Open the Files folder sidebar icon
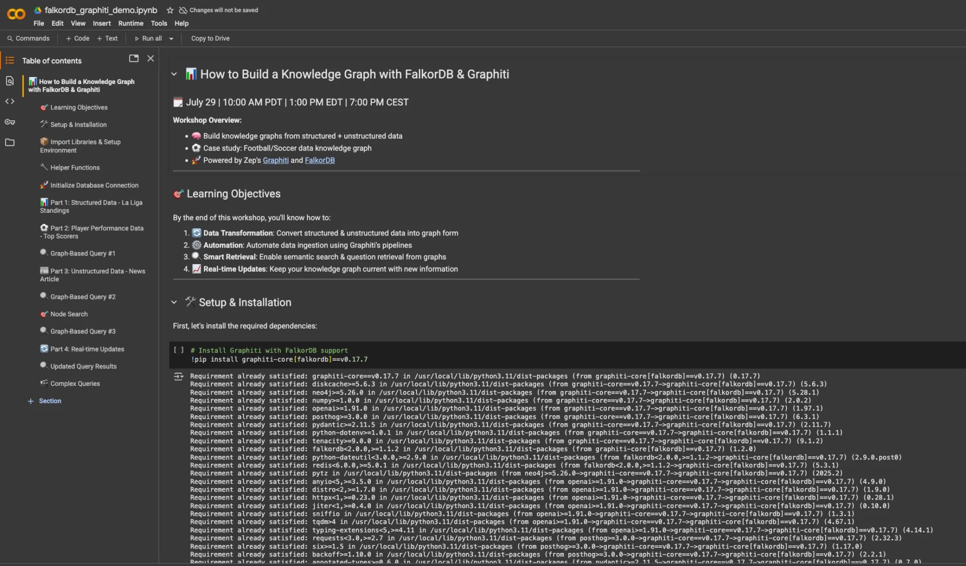 10,142
